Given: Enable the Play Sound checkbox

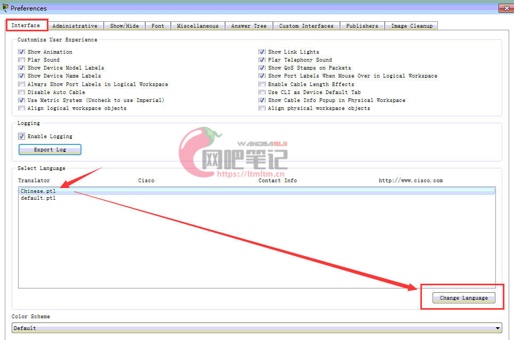Looking at the screenshot, I should click(22, 60).
